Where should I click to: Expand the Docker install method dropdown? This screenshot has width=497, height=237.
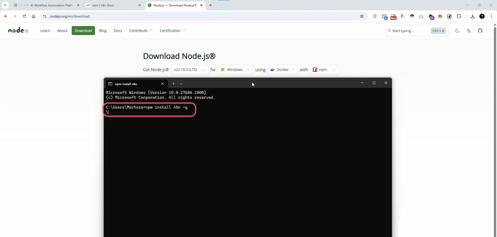click(x=283, y=70)
